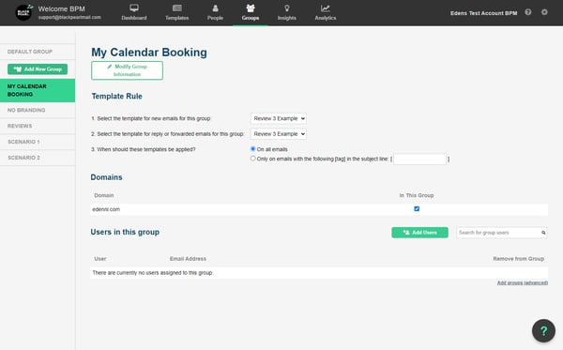Image resolution: width=563 pixels, height=350 pixels.
Task: Open the floating help chat bubble
Action: pyautogui.click(x=543, y=330)
